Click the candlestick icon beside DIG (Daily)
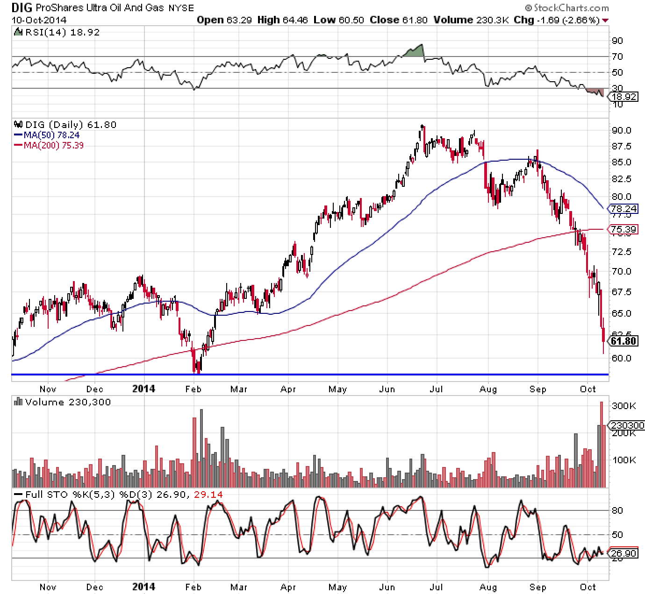 pos(19,125)
